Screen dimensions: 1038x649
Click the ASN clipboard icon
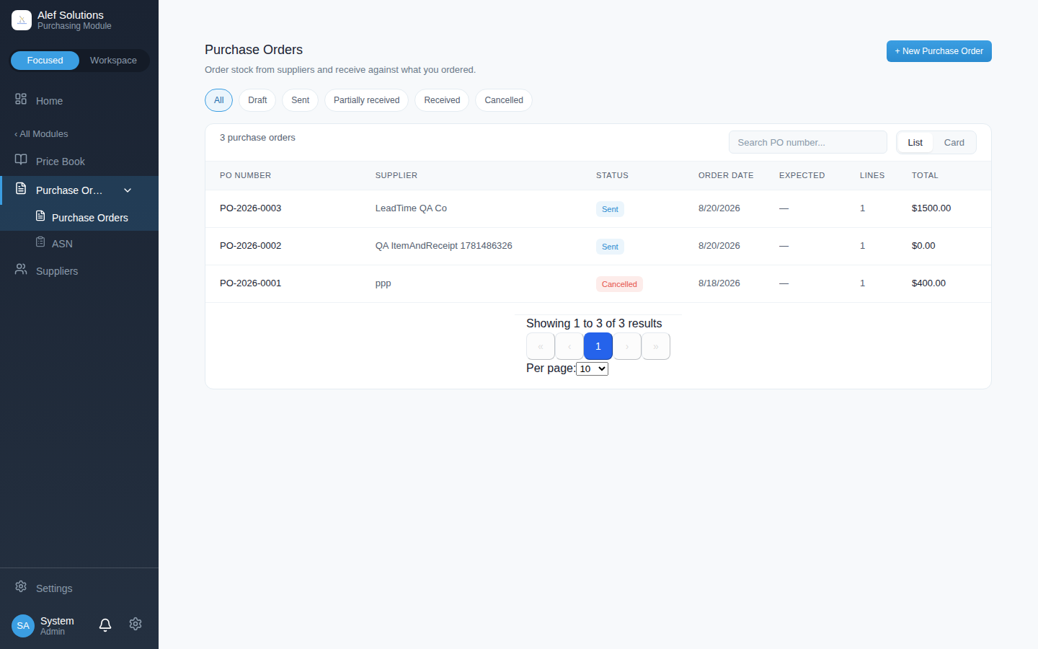point(40,242)
